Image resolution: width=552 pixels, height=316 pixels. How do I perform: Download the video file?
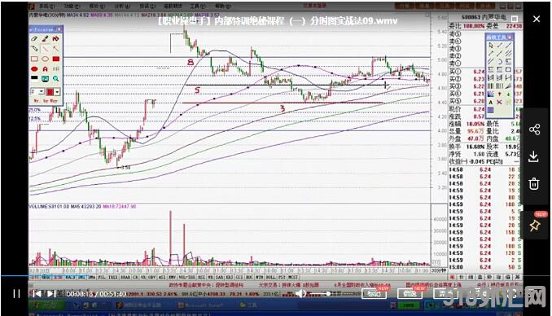534,156
